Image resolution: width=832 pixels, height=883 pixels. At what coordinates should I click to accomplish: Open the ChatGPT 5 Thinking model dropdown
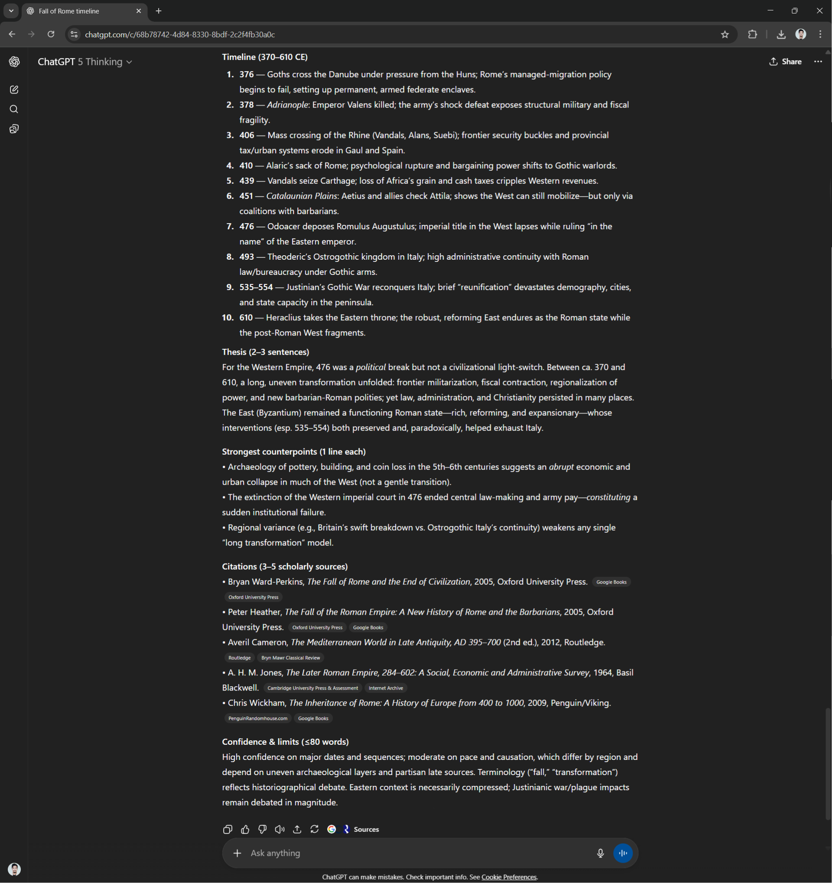pos(85,62)
